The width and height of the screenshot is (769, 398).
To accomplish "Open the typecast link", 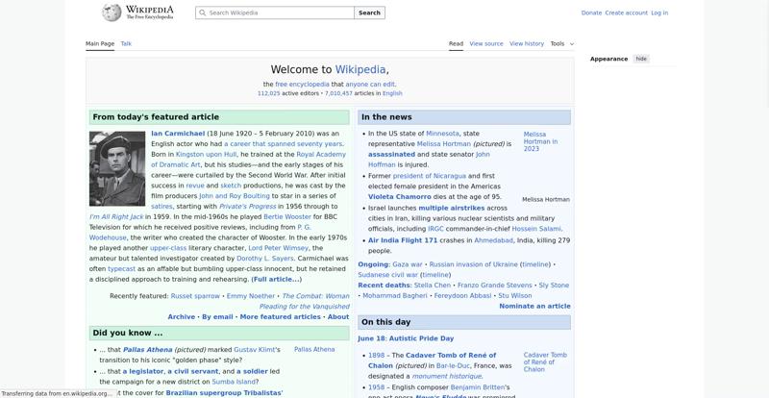I will point(121,269).
